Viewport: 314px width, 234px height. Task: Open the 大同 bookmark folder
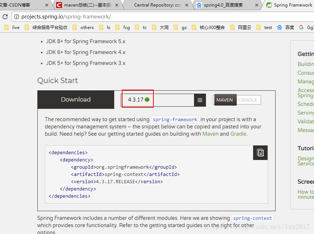click(x=160, y=28)
